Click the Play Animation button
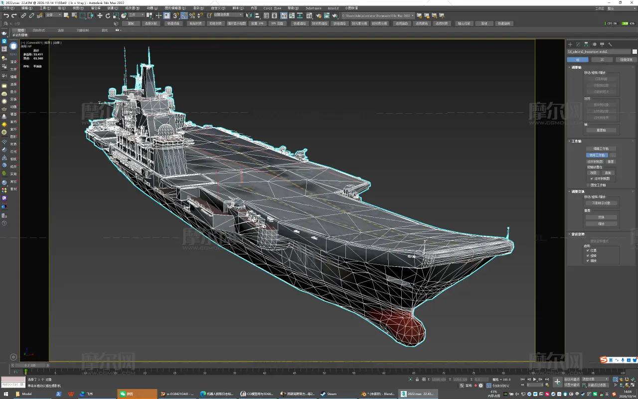The width and height of the screenshot is (638, 399). coord(535,380)
